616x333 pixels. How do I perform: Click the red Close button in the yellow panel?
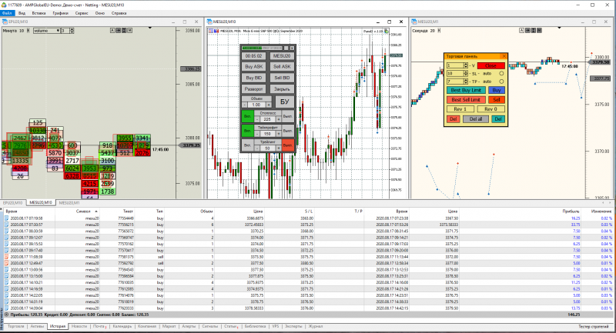(490, 65)
